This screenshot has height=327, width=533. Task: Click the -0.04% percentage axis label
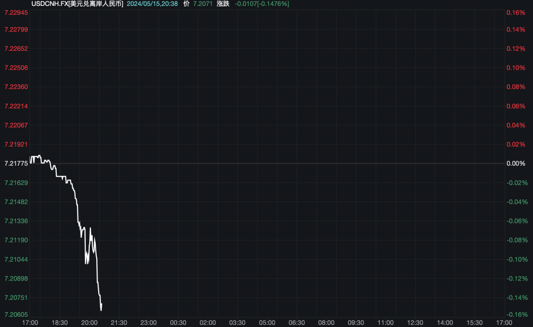click(x=517, y=202)
